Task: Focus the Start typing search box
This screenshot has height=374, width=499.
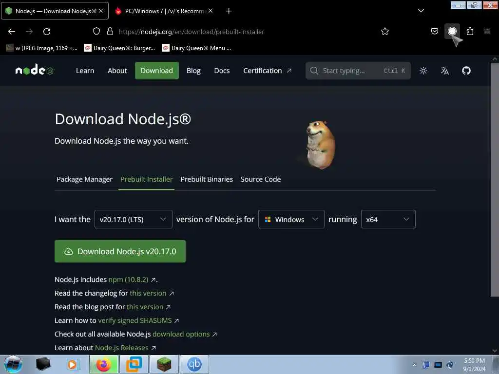Action: (358, 71)
